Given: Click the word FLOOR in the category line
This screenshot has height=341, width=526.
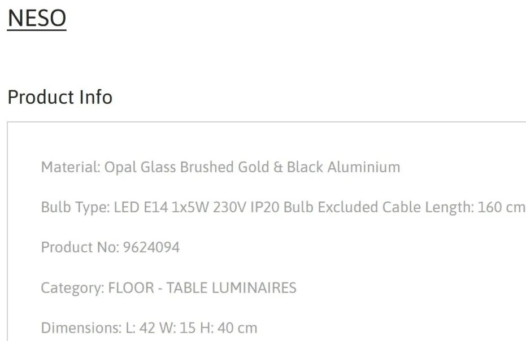Looking at the screenshot, I should (131, 288).
